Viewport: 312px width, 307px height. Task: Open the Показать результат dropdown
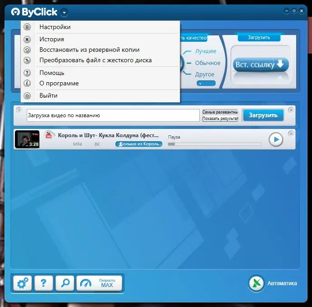(220, 119)
